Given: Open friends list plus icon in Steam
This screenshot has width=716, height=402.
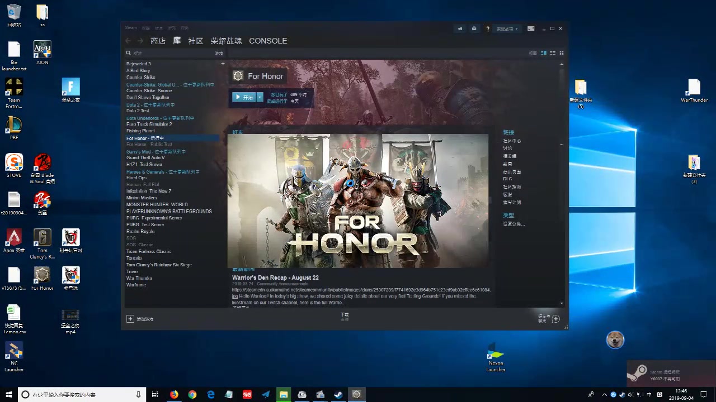Looking at the screenshot, I should [556, 319].
